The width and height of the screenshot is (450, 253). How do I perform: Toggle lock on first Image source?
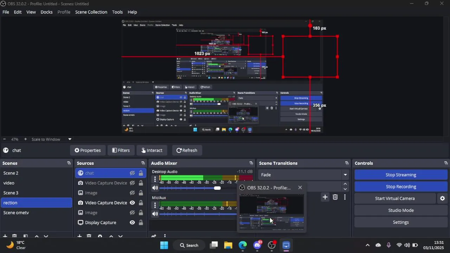coord(141,193)
